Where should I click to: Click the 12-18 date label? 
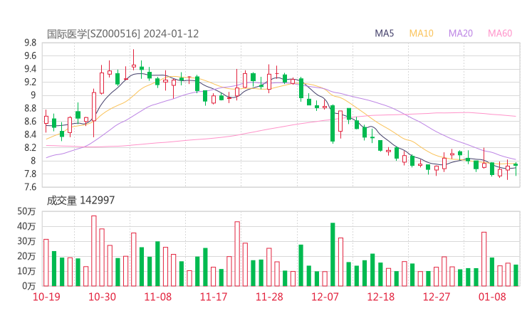point(380,297)
